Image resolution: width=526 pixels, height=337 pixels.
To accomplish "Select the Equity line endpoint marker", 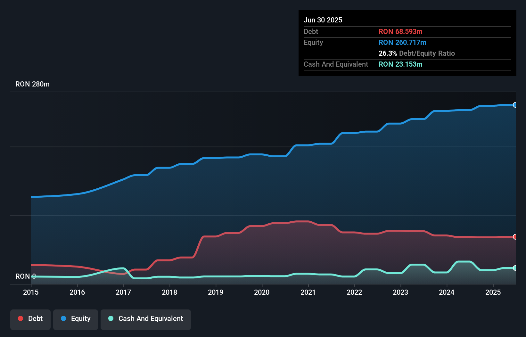I will pos(515,105).
